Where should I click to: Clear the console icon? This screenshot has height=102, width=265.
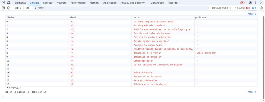point(9,8)
